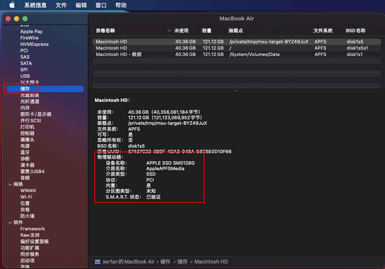Select 音频 in sidebar

click(x=25, y=178)
